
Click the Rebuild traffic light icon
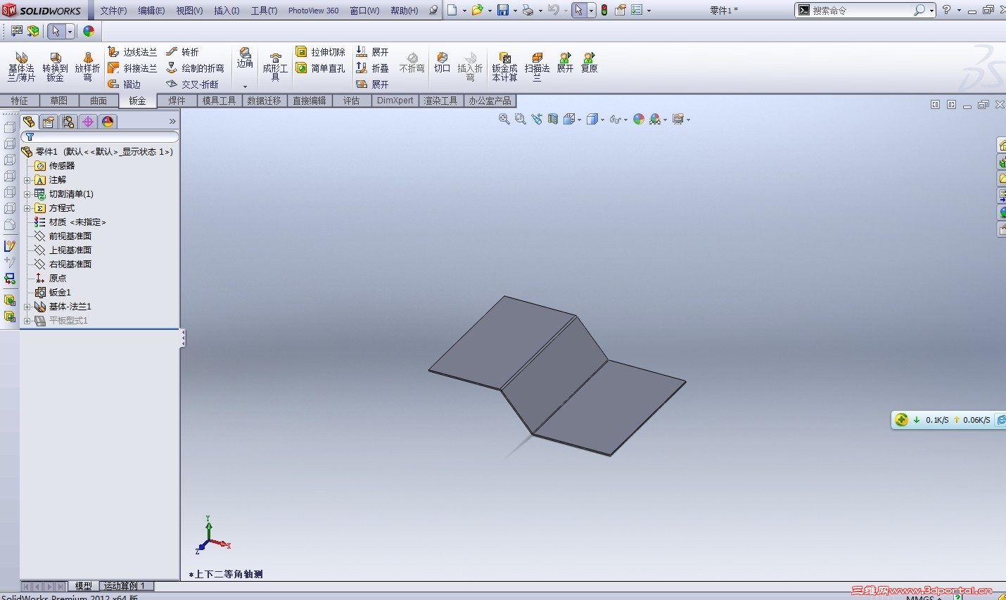tap(604, 11)
